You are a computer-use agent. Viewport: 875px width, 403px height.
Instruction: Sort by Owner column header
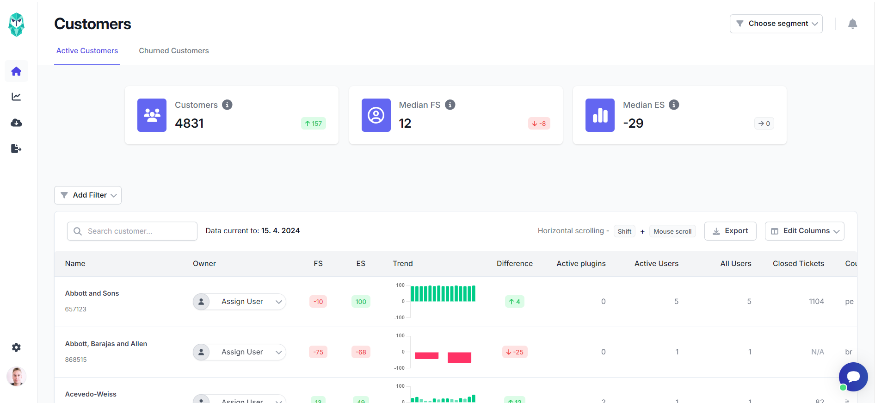[x=204, y=264]
